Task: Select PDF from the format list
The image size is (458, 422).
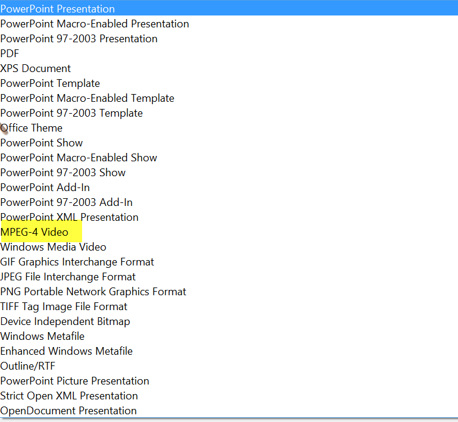Action: click(x=229, y=54)
